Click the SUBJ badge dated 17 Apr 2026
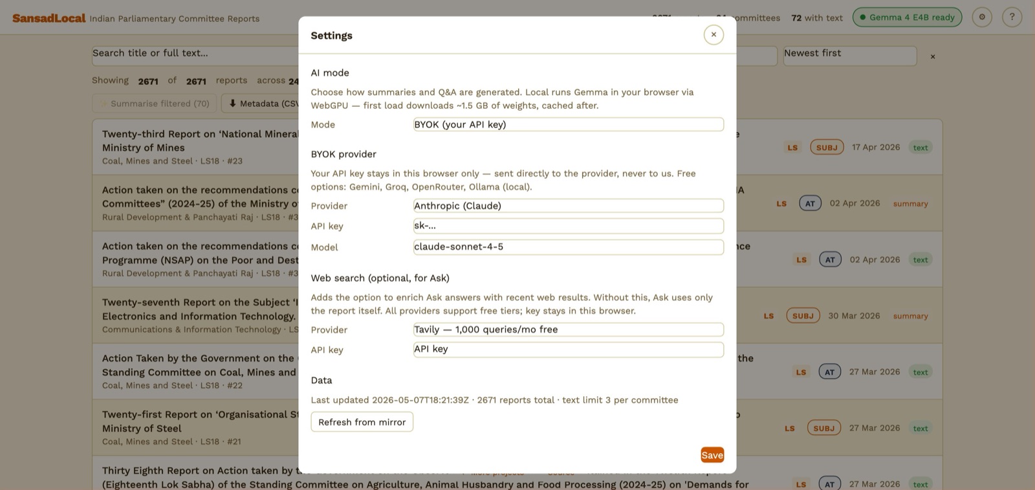Image resolution: width=1035 pixels, height=490 pixels. tap(827, 148)
